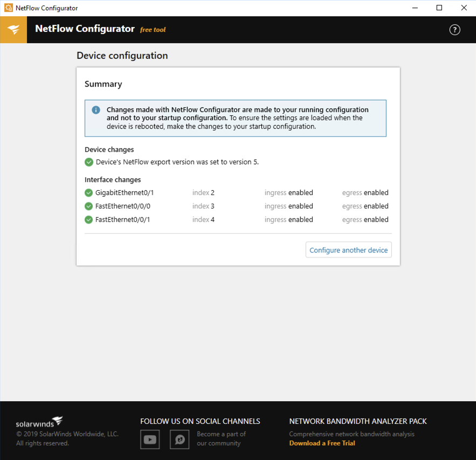
Task: Click ingress enabled for GigabitEthernet0/1
Action: point(289,193)
